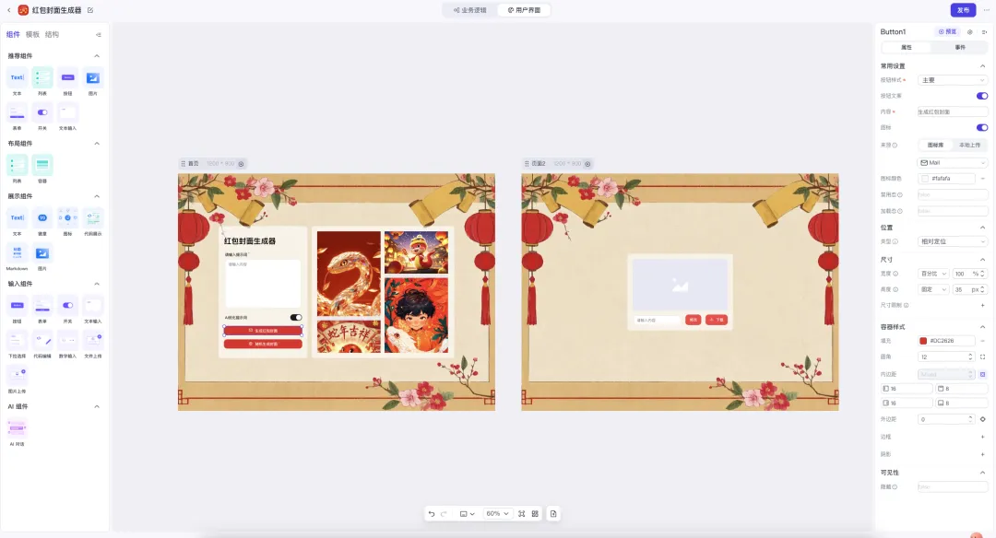
Task: Switch to the 结构 tab
Action: pos(52,35)
